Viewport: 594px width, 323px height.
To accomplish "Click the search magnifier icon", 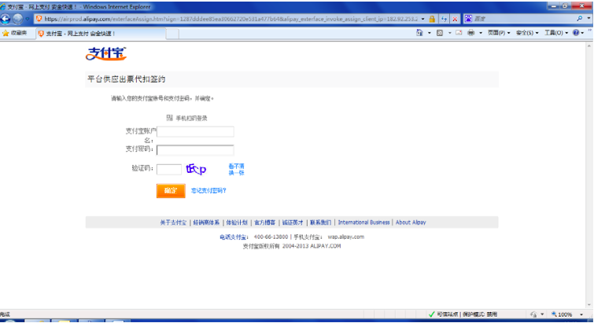I will click(580, 19).
